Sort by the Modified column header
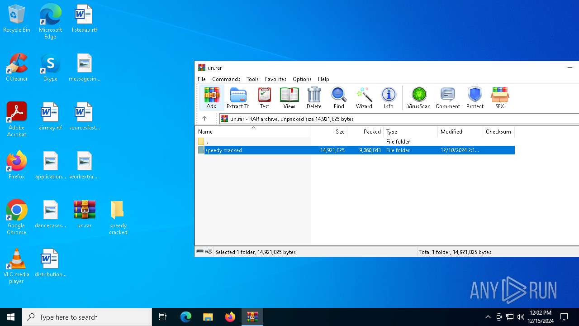 pyautogui.click(x=460, y=132)
